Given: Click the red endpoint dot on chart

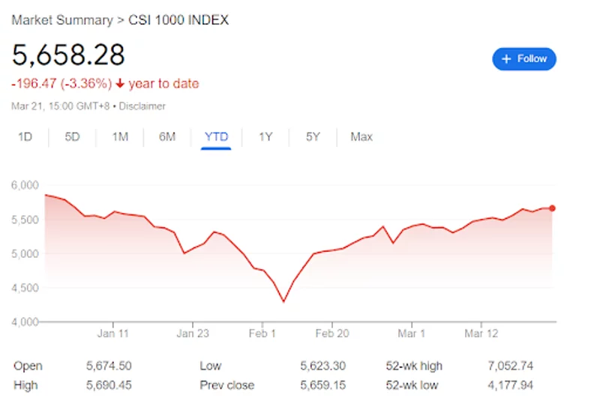Looking at the screenshot, I should point(553,208).
